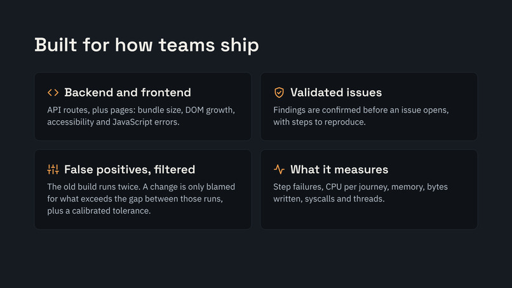Click the code brackets icon
This screenshot has width=512, height=288.
tap(53, 93)
